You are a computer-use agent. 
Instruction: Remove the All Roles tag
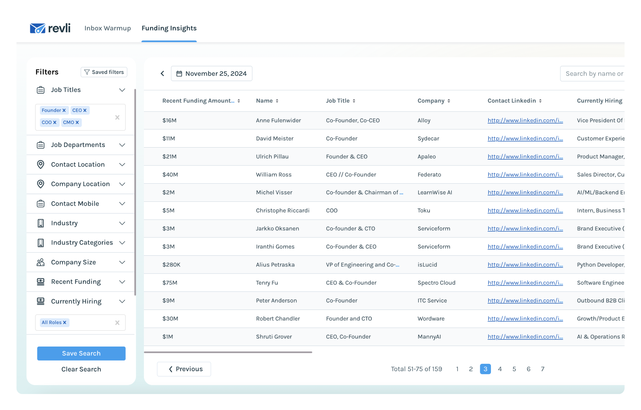pos(64,323)
